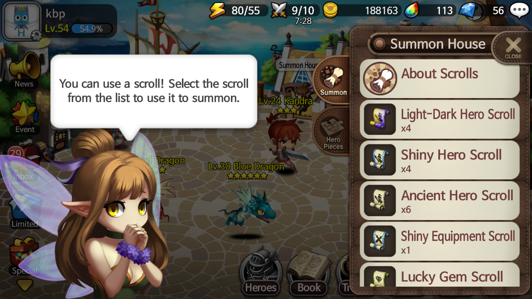Screen dimensions: 532x299
Task: Open the Event star icon
Action: pos(25,116)
